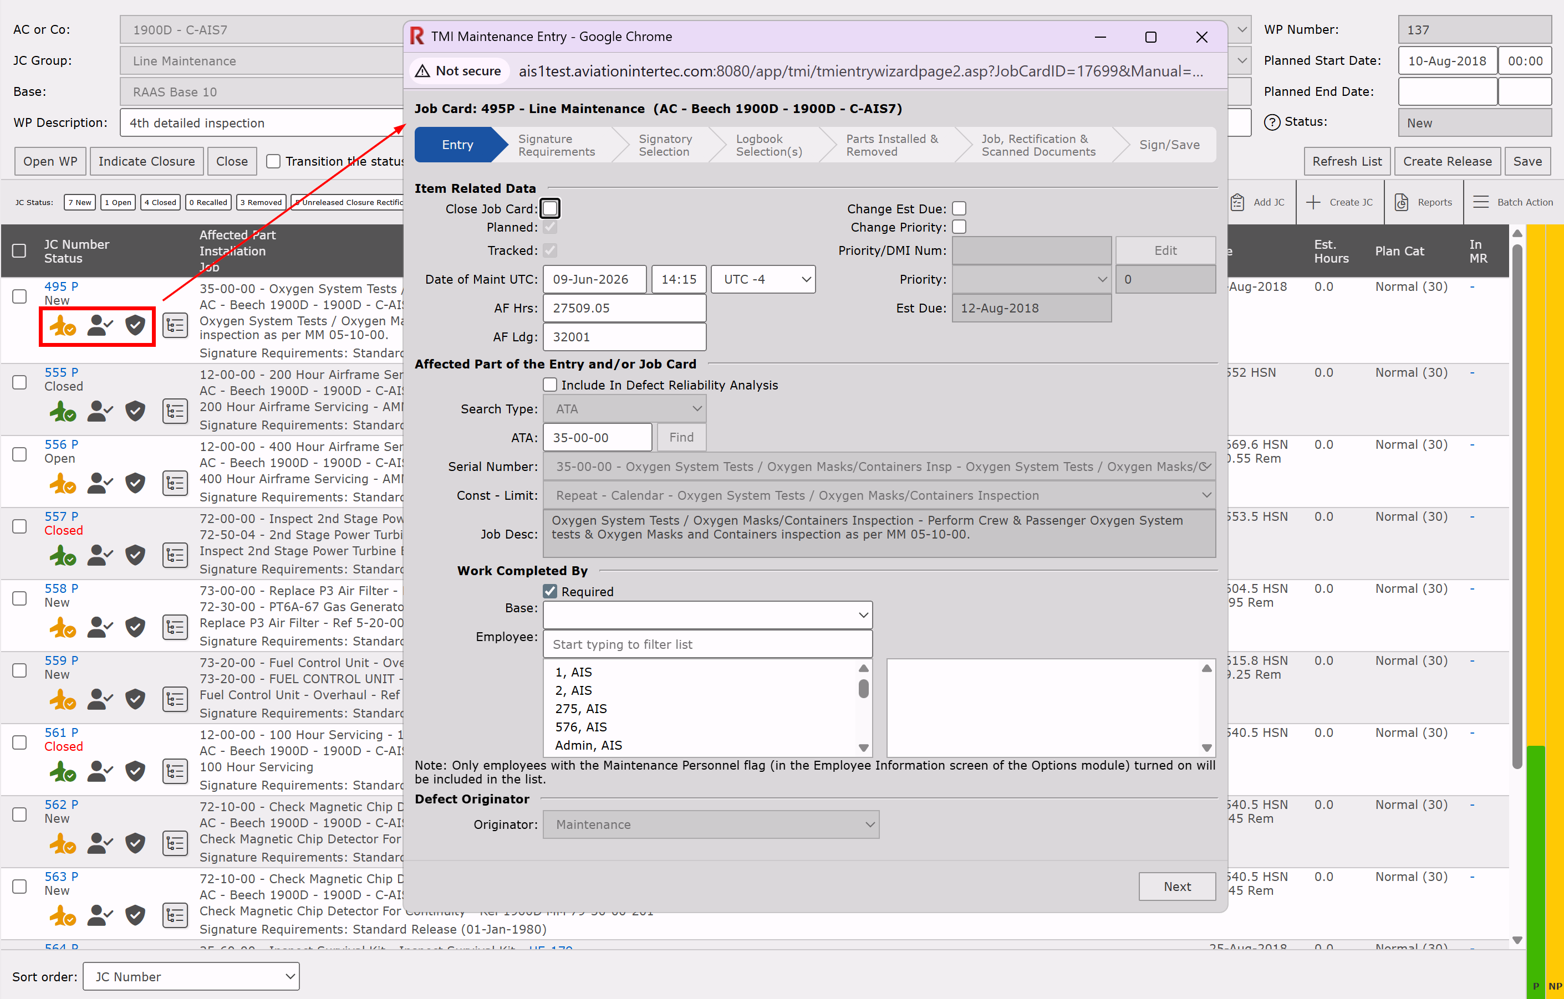Click the Next button

click(x=1177, y=886)
